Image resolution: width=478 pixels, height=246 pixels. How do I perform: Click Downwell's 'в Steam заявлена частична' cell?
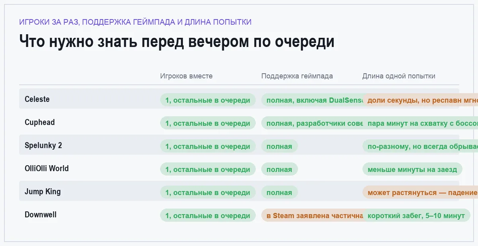(312, 215)
